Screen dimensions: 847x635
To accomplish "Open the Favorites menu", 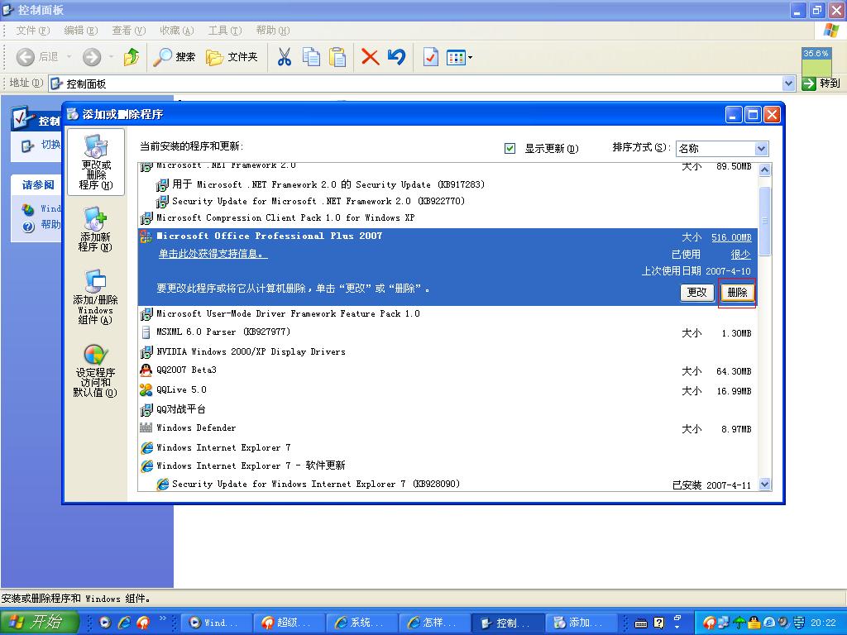I will pos(176,31).
